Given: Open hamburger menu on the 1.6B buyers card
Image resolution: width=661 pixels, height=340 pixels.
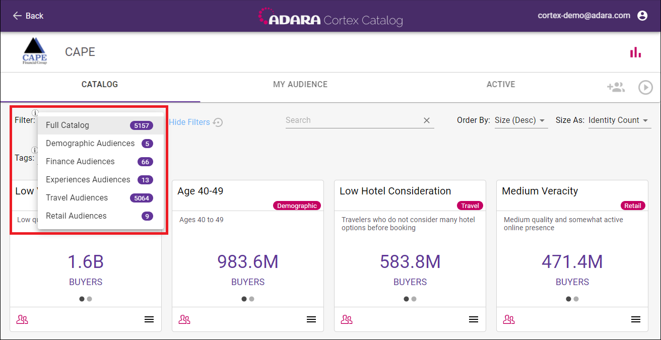Looking at the screenshot, I should tap(149, 319).
